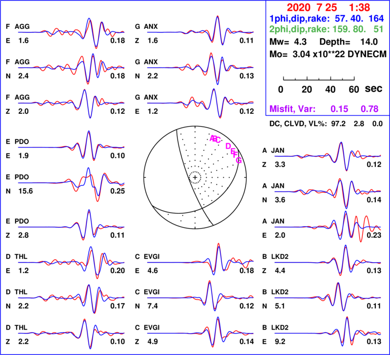
Task: Click the time scale bar ruler
Action: click(319, 79)
